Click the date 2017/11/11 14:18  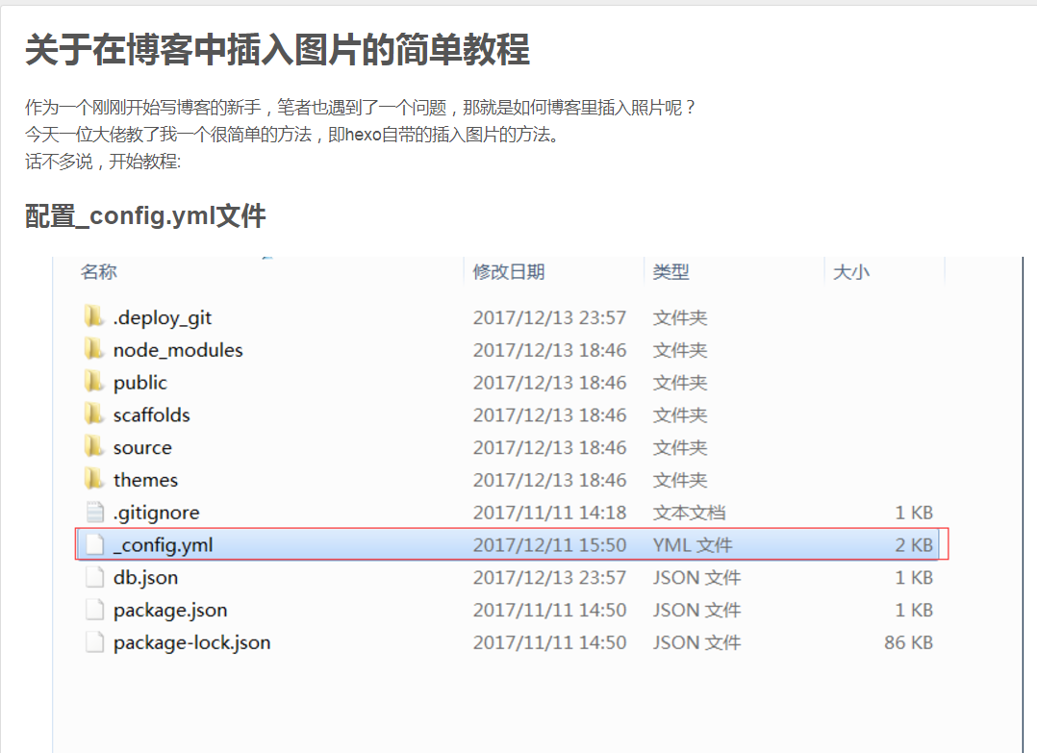549,513
